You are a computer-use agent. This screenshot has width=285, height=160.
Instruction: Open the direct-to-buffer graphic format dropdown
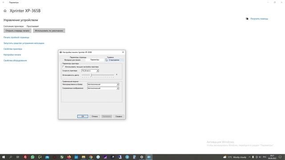tap(103, 84)
